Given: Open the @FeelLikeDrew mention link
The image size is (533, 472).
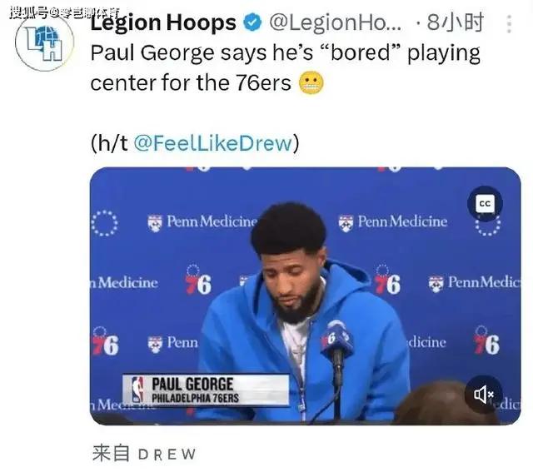Looking at the screenshot, I should click(213, 143).
